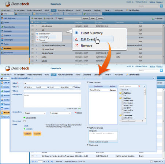Choose Event Summary in the small context menu
The image size is (165, 164).
point(45,34)
